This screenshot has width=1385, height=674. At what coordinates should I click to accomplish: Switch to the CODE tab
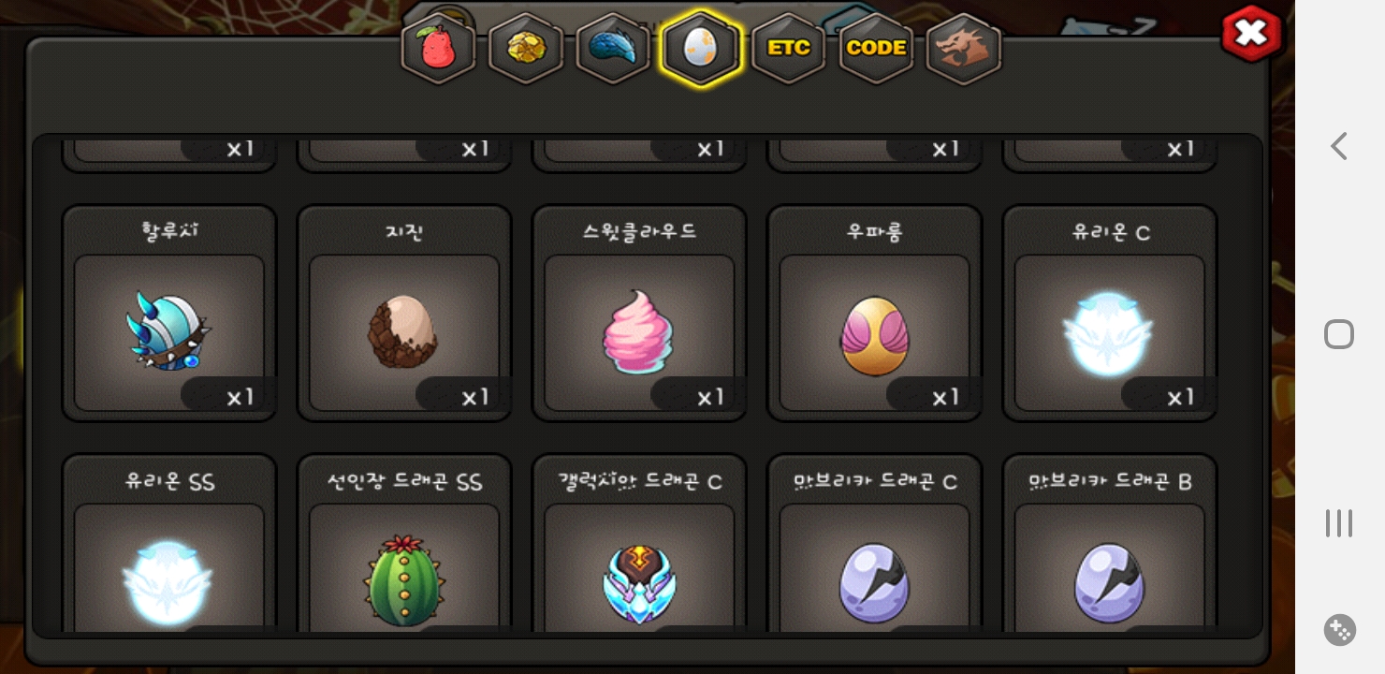(876, 49)
